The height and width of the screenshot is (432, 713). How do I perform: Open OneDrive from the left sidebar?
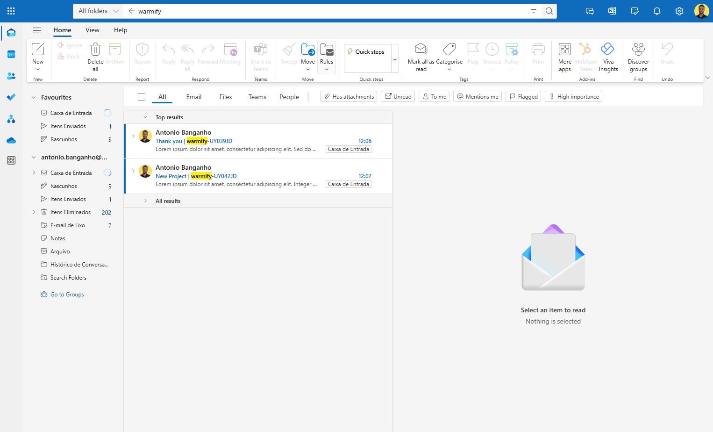11,140
